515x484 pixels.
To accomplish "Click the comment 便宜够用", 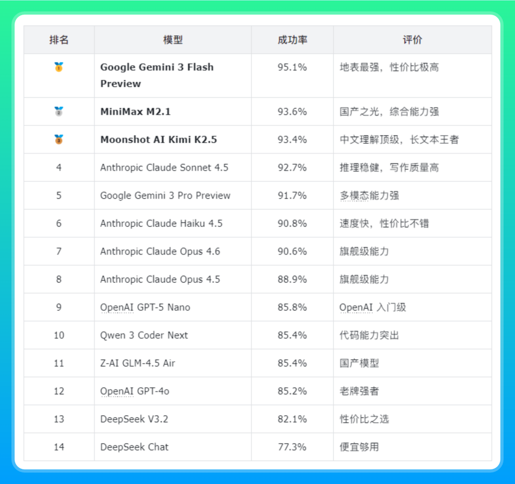I will (360, 447).
